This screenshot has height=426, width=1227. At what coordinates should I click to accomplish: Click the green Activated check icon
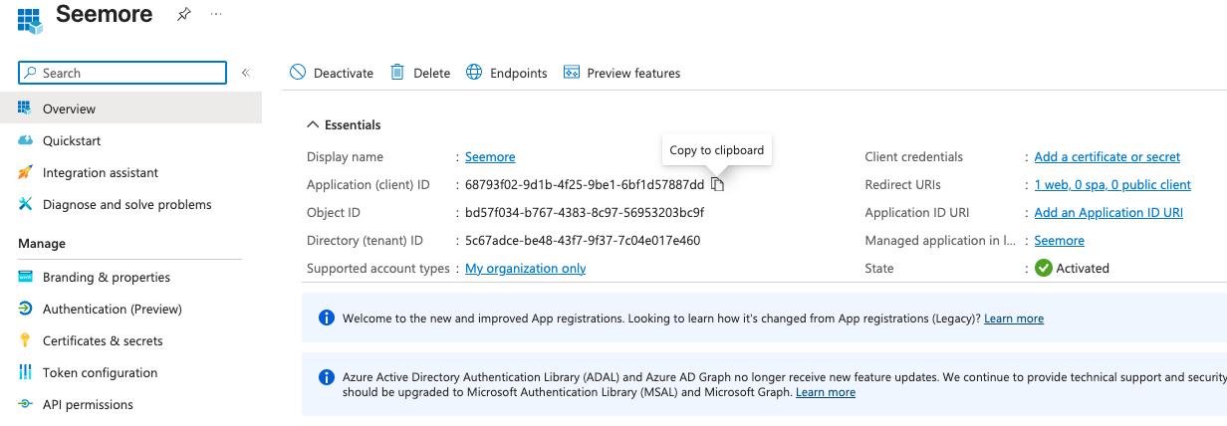pyautogui.click(x=1044, y=268)
